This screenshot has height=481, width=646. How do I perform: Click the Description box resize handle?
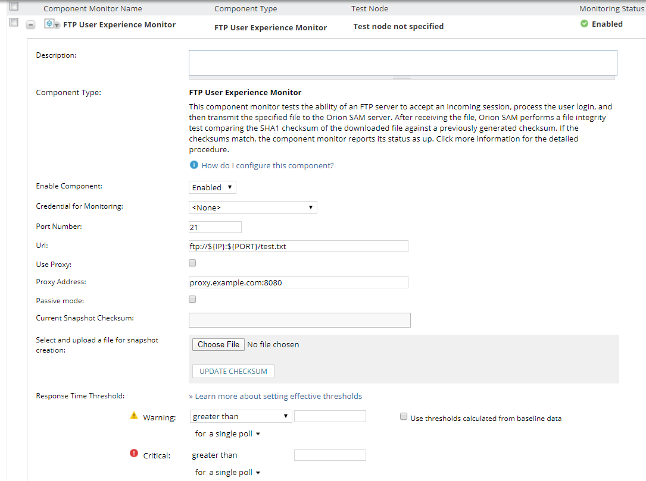point(402,77)
